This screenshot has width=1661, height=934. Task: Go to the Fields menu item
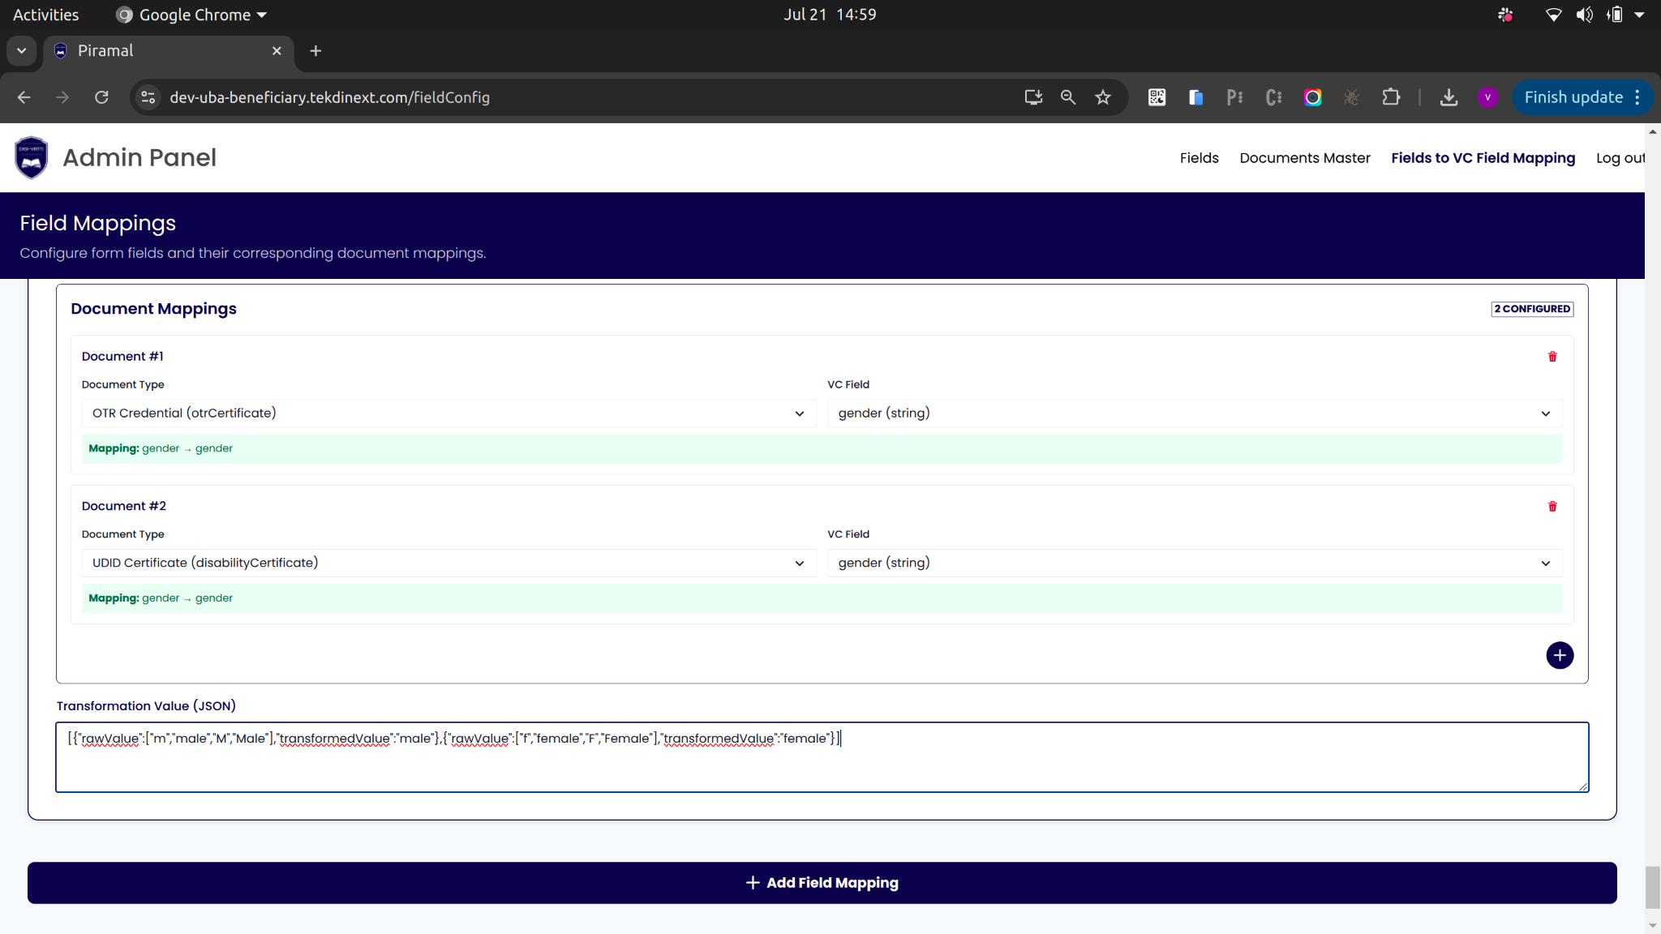pyautogui.click(x=1199, y=158)
